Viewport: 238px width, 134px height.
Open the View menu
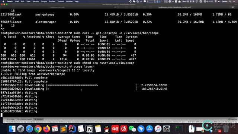28,1
